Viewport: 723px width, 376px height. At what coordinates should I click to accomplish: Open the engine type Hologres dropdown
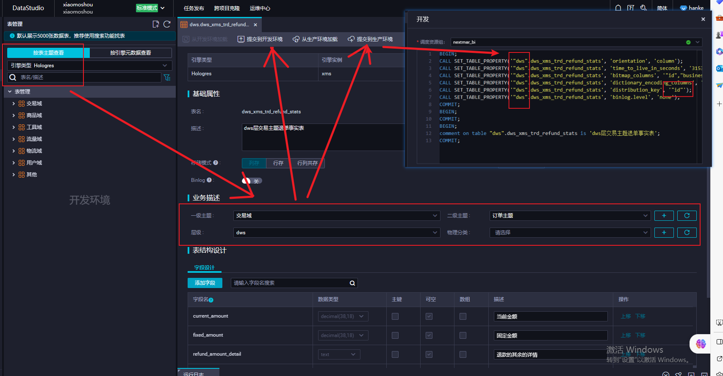coord(89,66)
